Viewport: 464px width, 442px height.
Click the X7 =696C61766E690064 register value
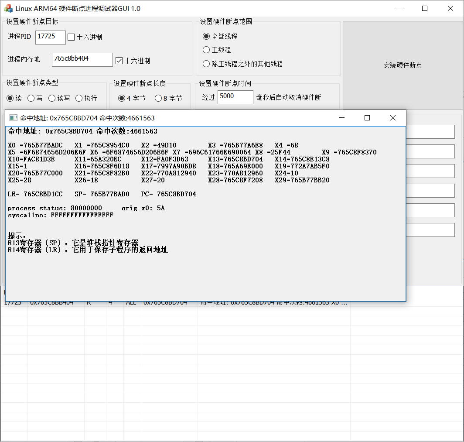coord(212,152)
